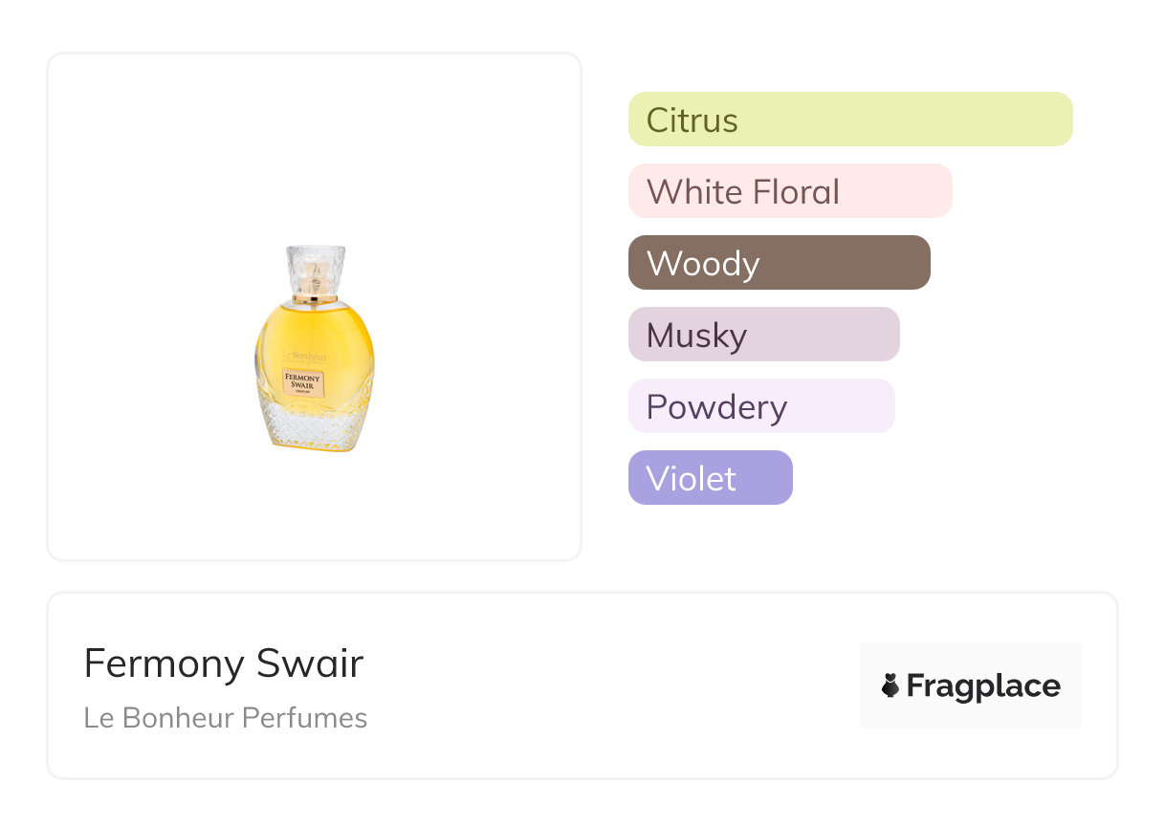Click the gold collar on the bottle neck
The width and height of the screenshot is (1165, 826).
point(315,299)
